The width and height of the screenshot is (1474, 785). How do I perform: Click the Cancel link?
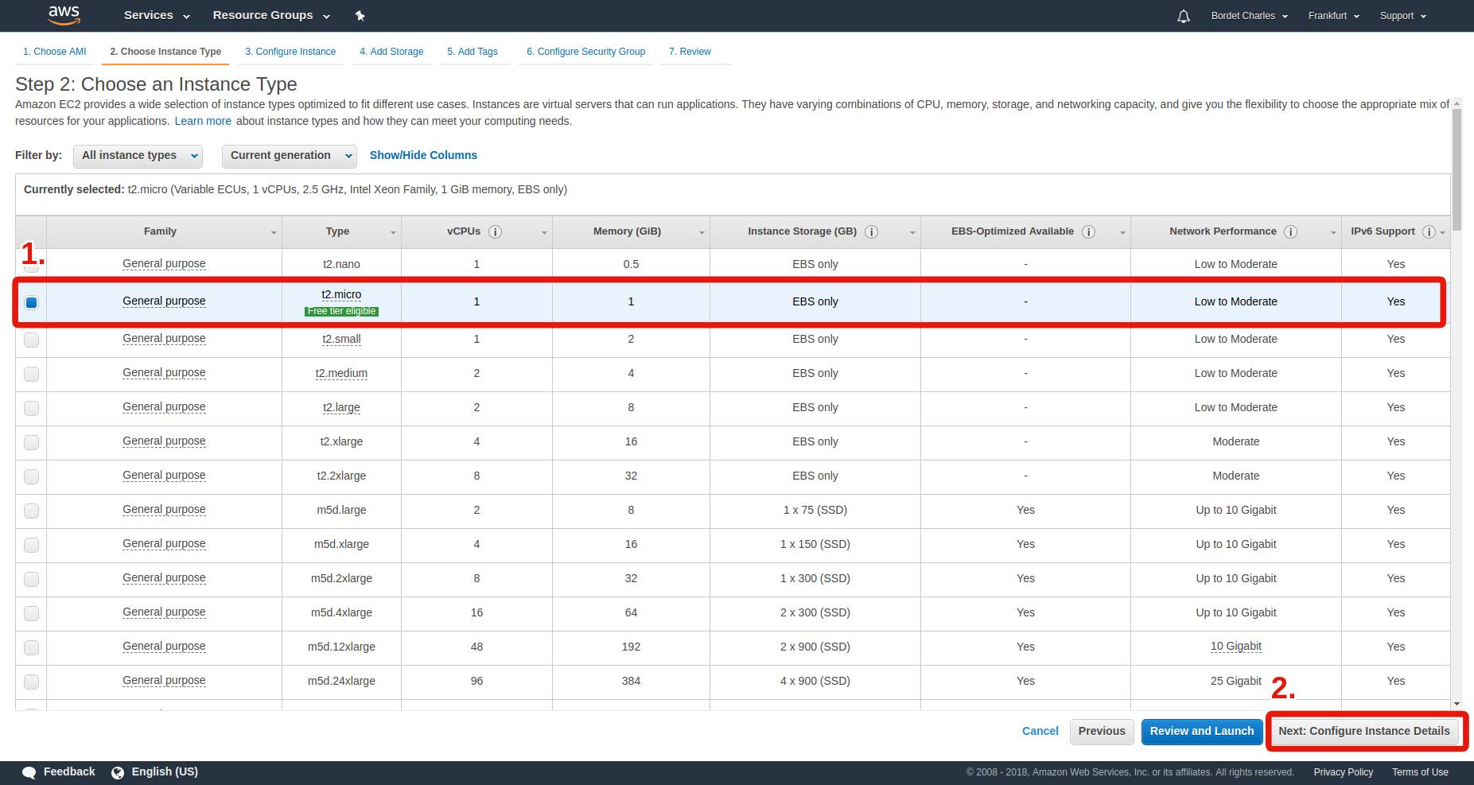[1040, 731]
